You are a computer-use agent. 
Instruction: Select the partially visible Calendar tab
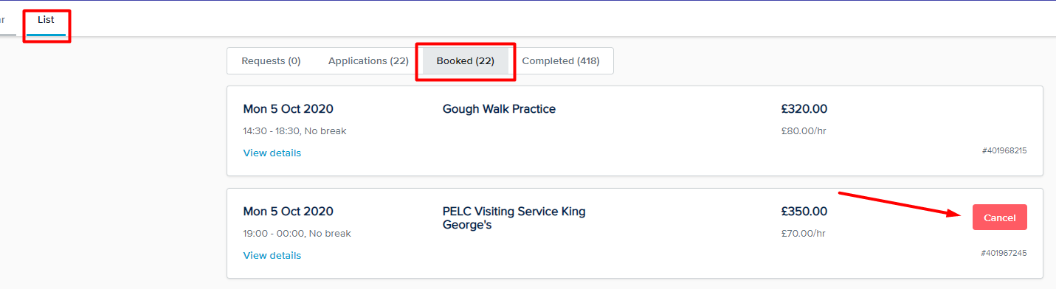(x=6, y=20)
